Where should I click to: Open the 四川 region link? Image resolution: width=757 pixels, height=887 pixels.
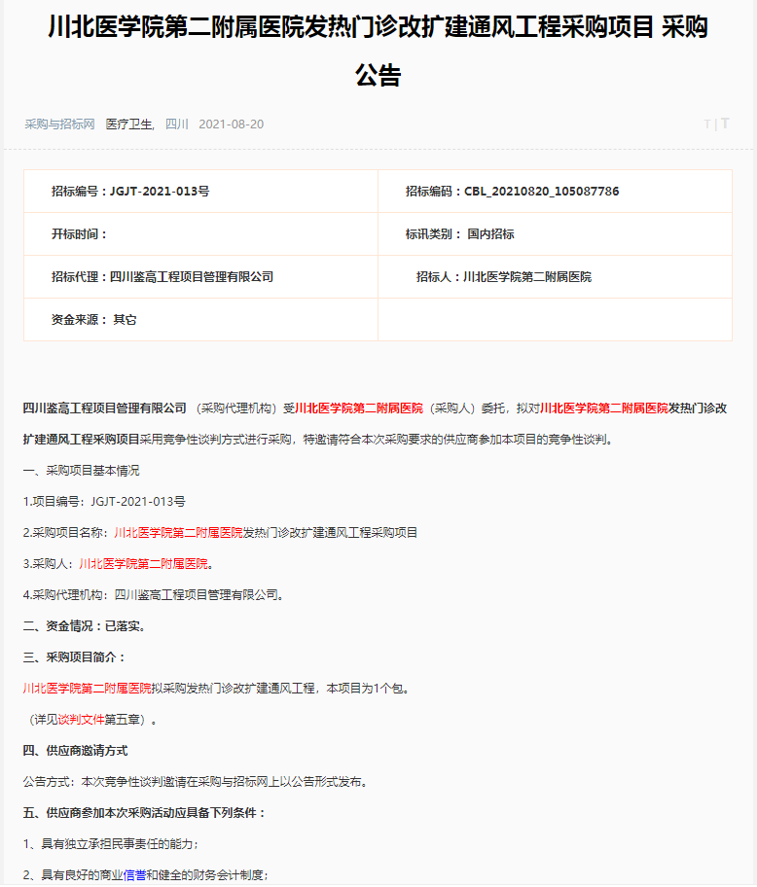point(176,124)
